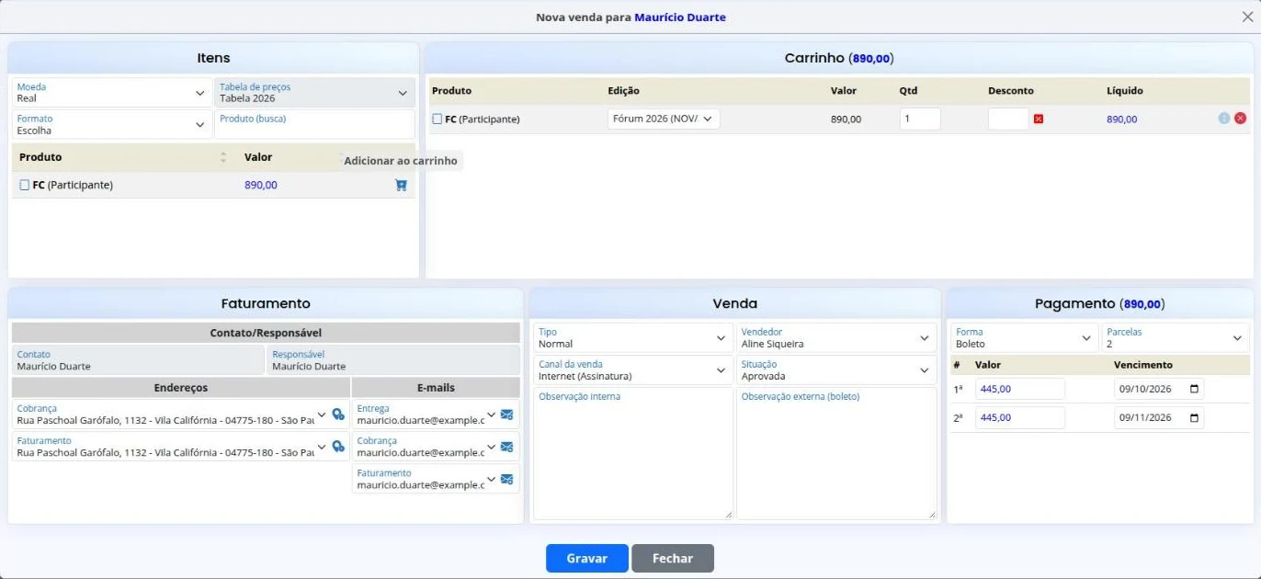This screenshot has width=1261, height=579.
Task: Click the Faturamento e-mail envelope icon
Action: tap(506, 479)
